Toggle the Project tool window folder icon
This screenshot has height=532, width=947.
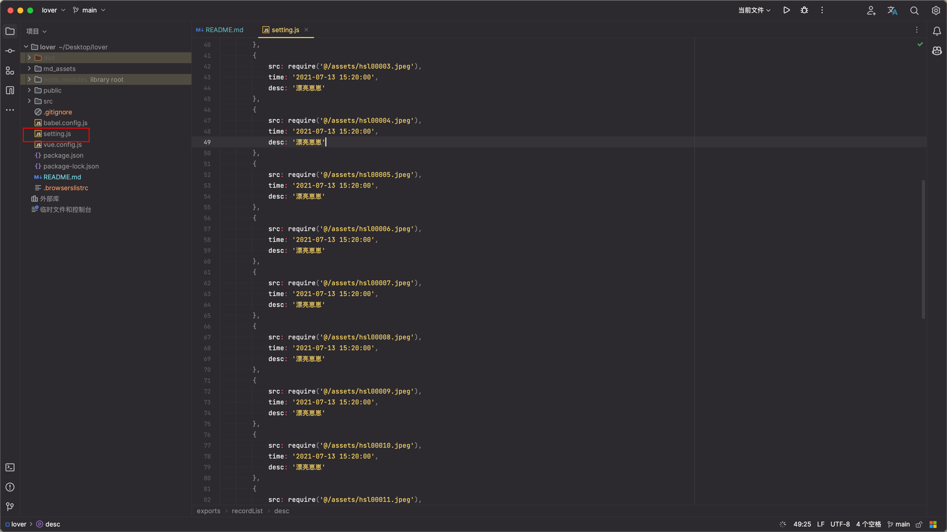10,31
